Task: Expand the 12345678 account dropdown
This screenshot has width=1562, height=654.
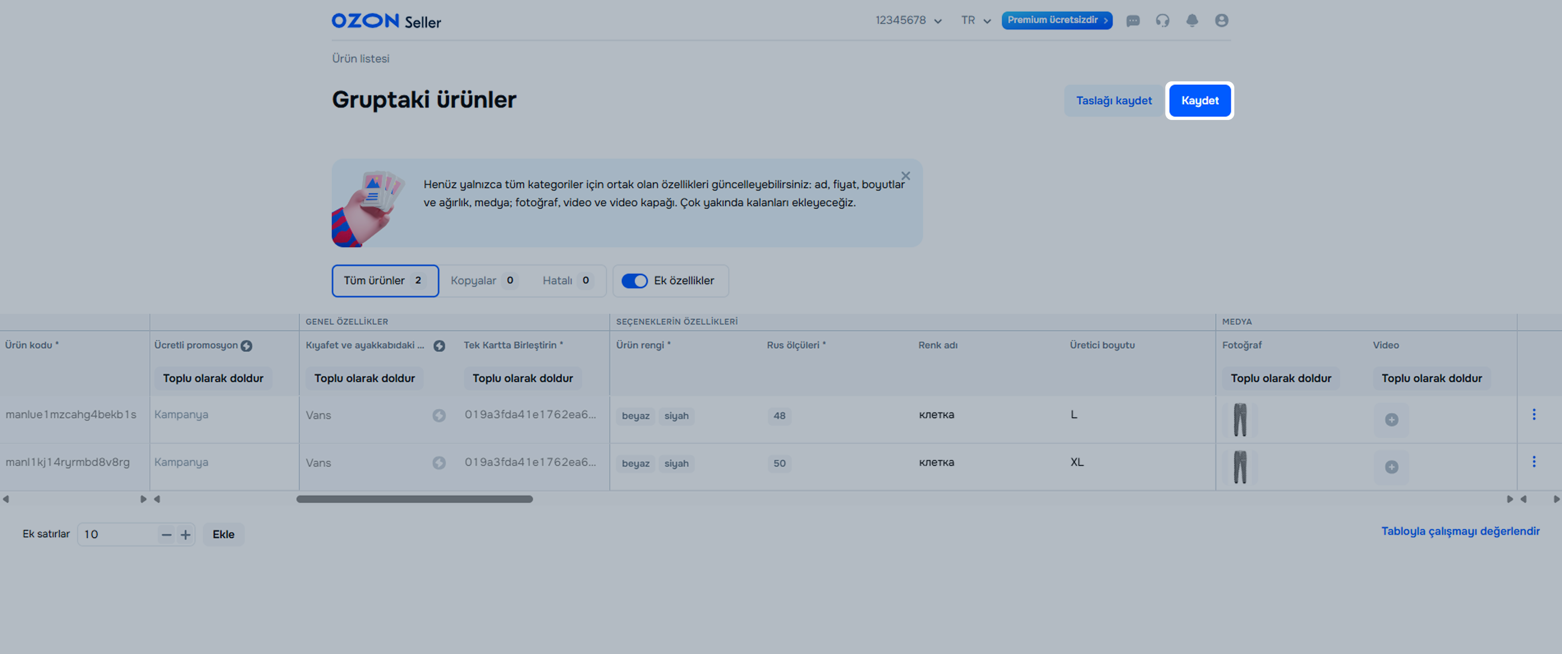Action: pyautogui.click(x=908, y=21)
